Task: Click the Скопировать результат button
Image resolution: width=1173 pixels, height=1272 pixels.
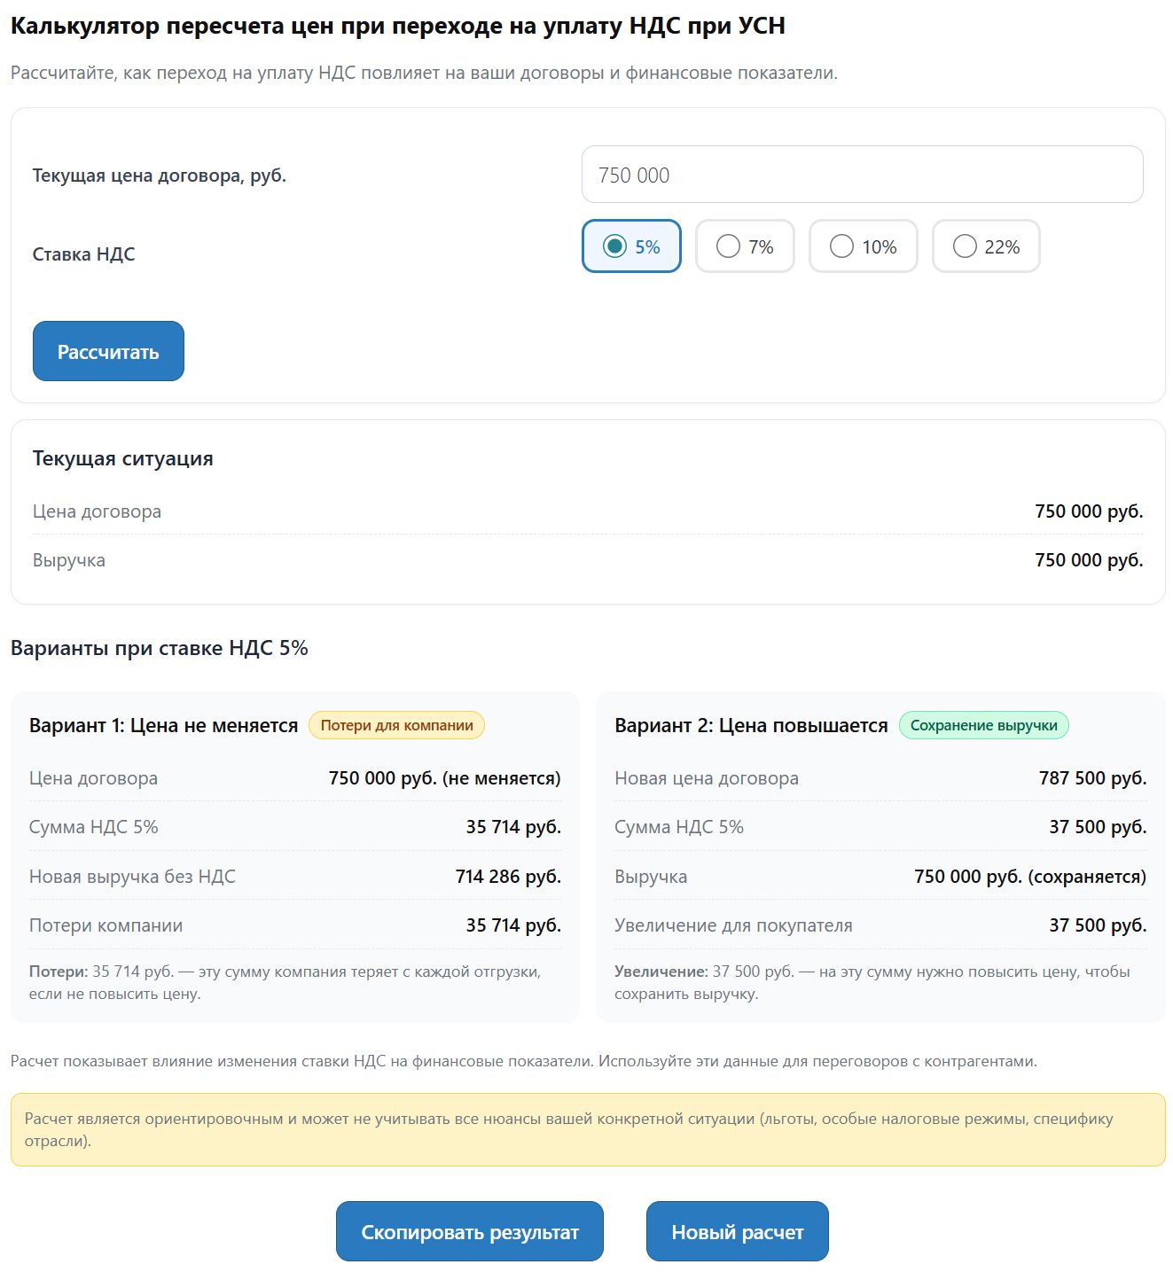Action: [x=469, y=1231]
